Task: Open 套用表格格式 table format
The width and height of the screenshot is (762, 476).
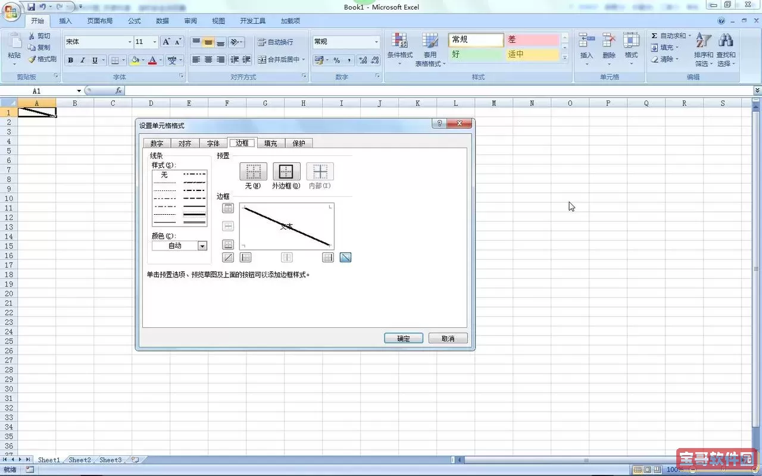Action: point(430,49)
